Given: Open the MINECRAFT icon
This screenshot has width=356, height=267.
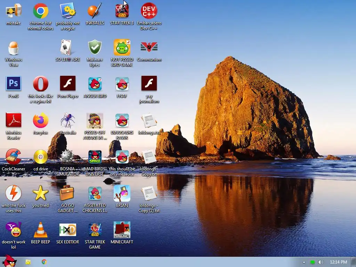Looking at the screenshot, I should click(122, 230).
